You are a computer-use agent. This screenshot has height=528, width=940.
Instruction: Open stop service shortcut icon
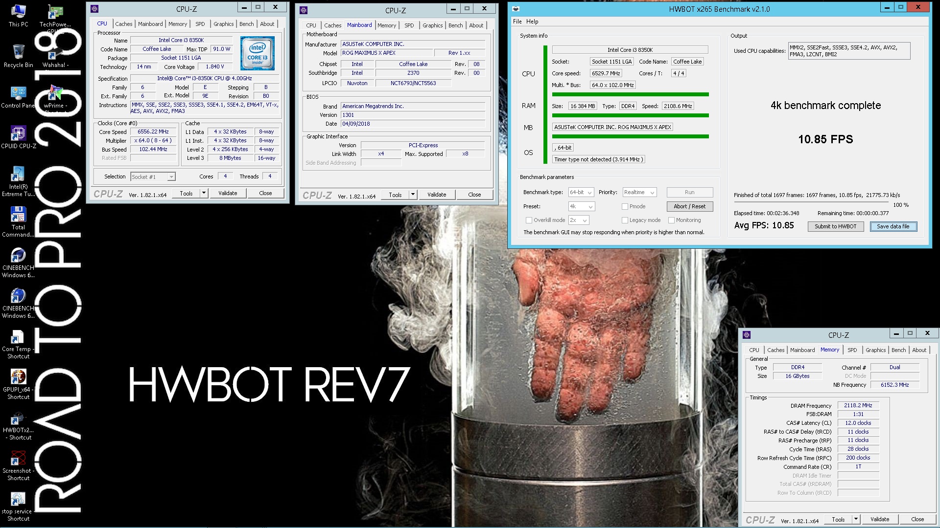(18, 506)
